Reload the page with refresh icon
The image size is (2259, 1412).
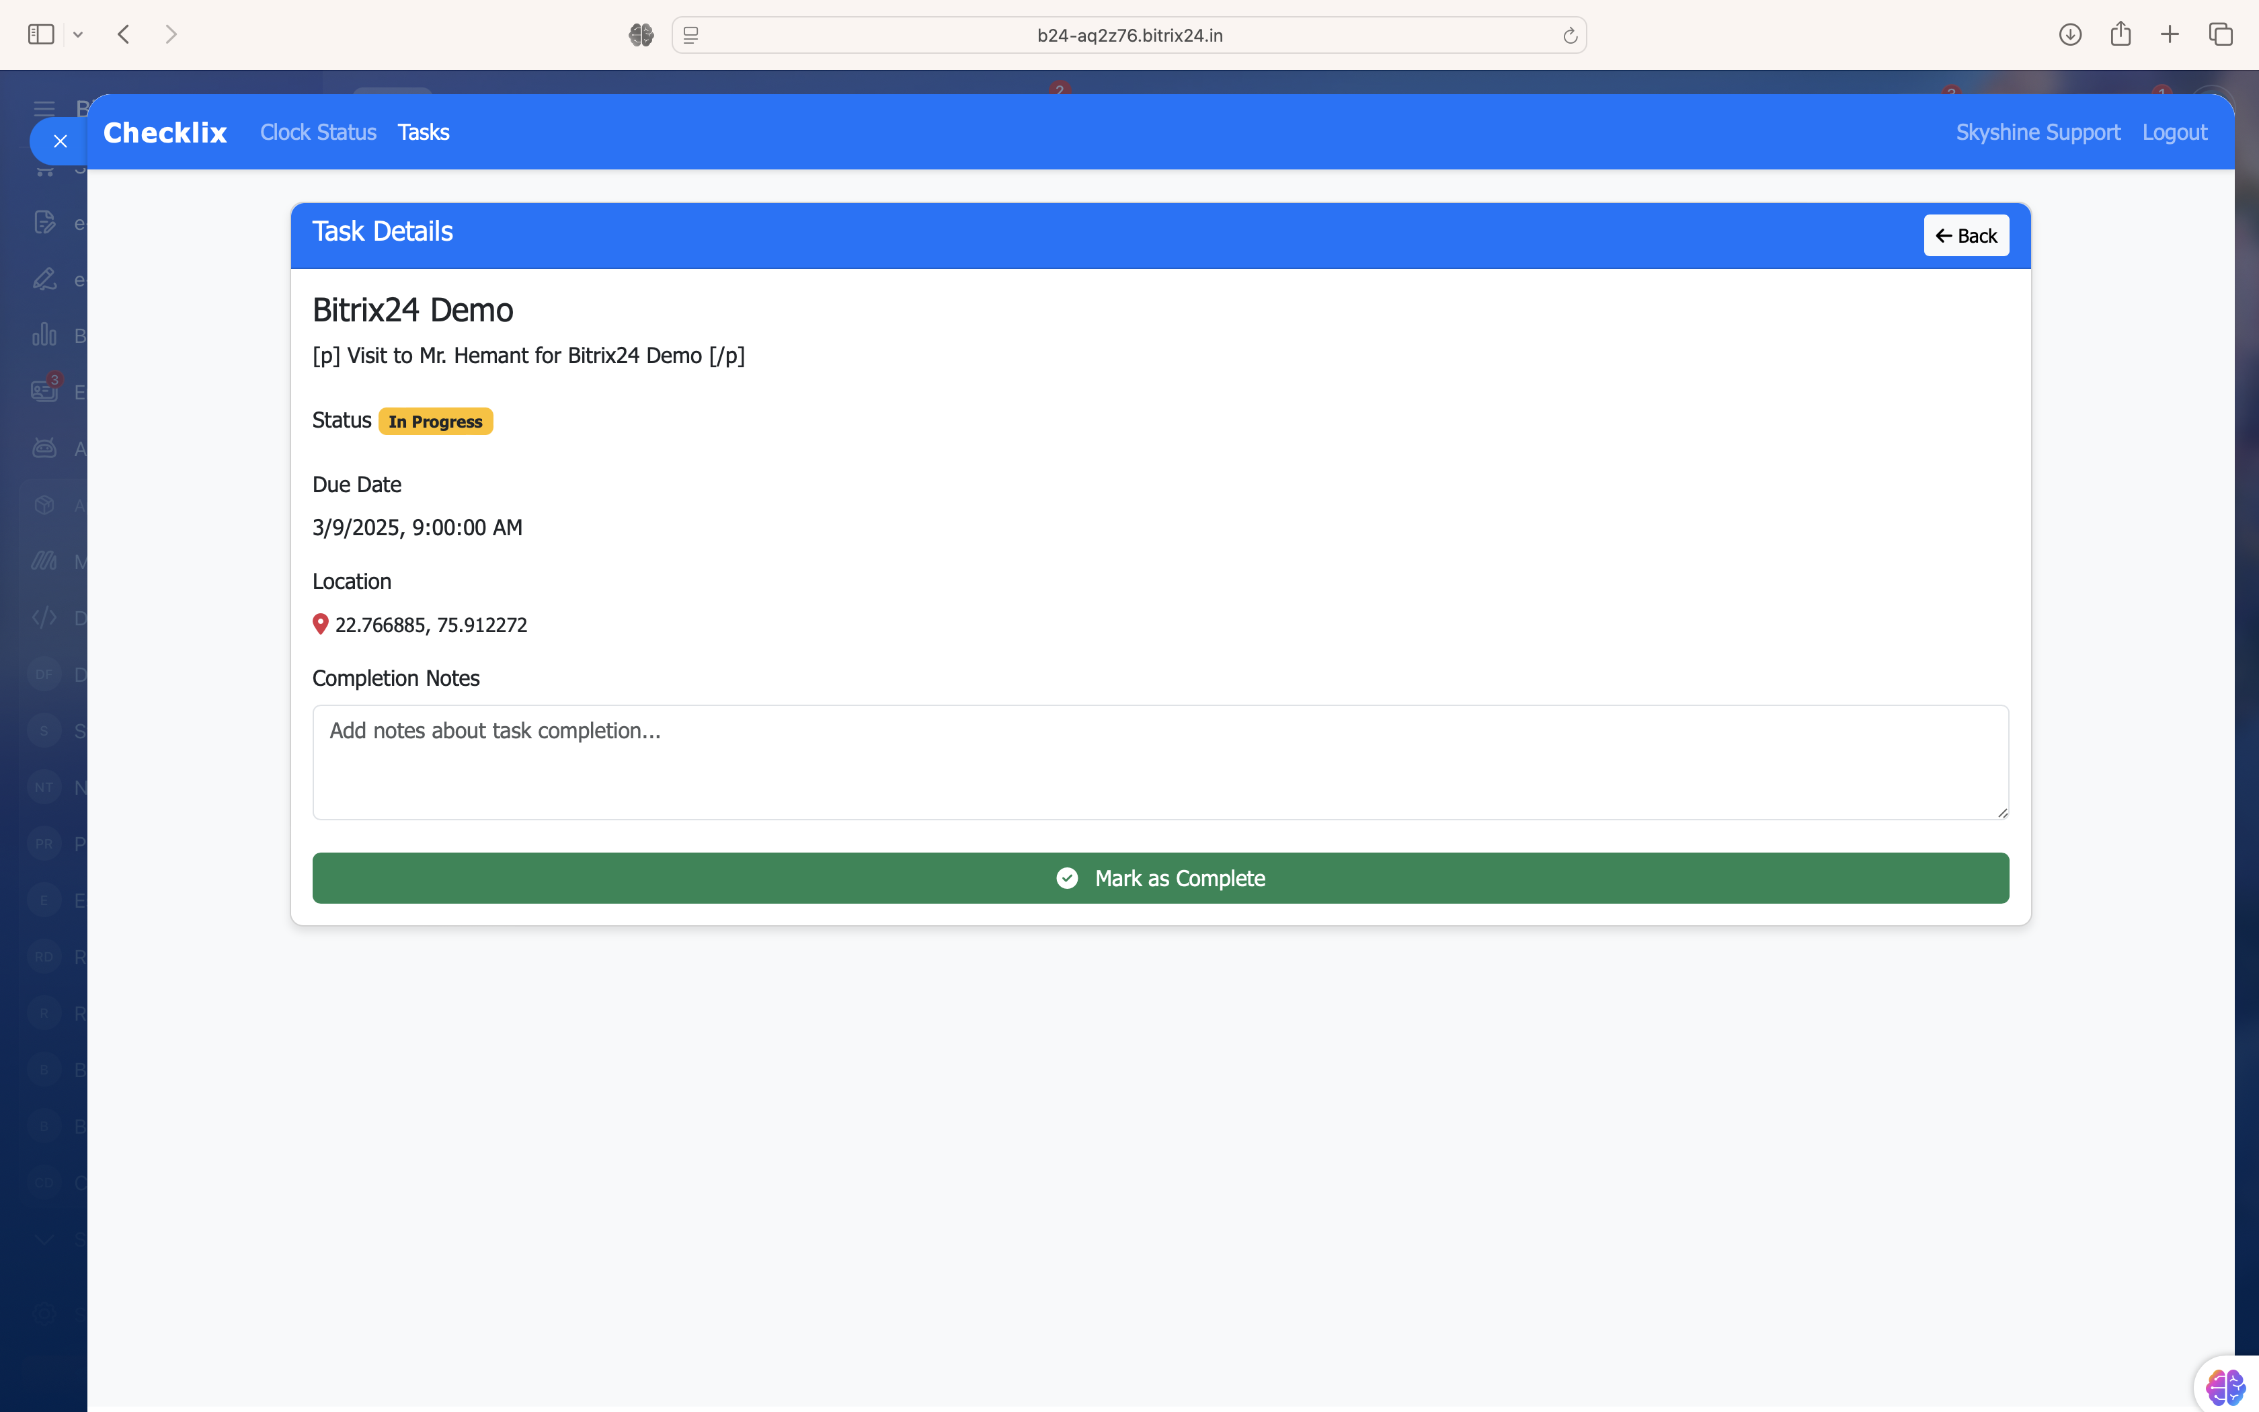(1569, 36)
